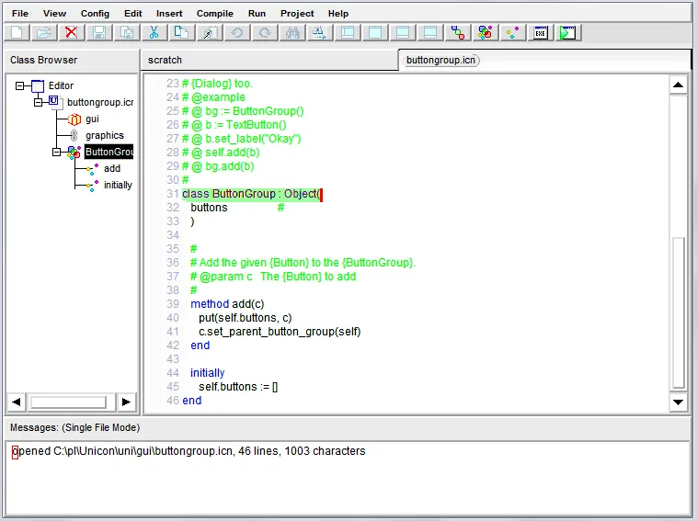Screen dimensions: 697x521
Task: Click the graphics link icon in tree
Action: pos(74,135)
